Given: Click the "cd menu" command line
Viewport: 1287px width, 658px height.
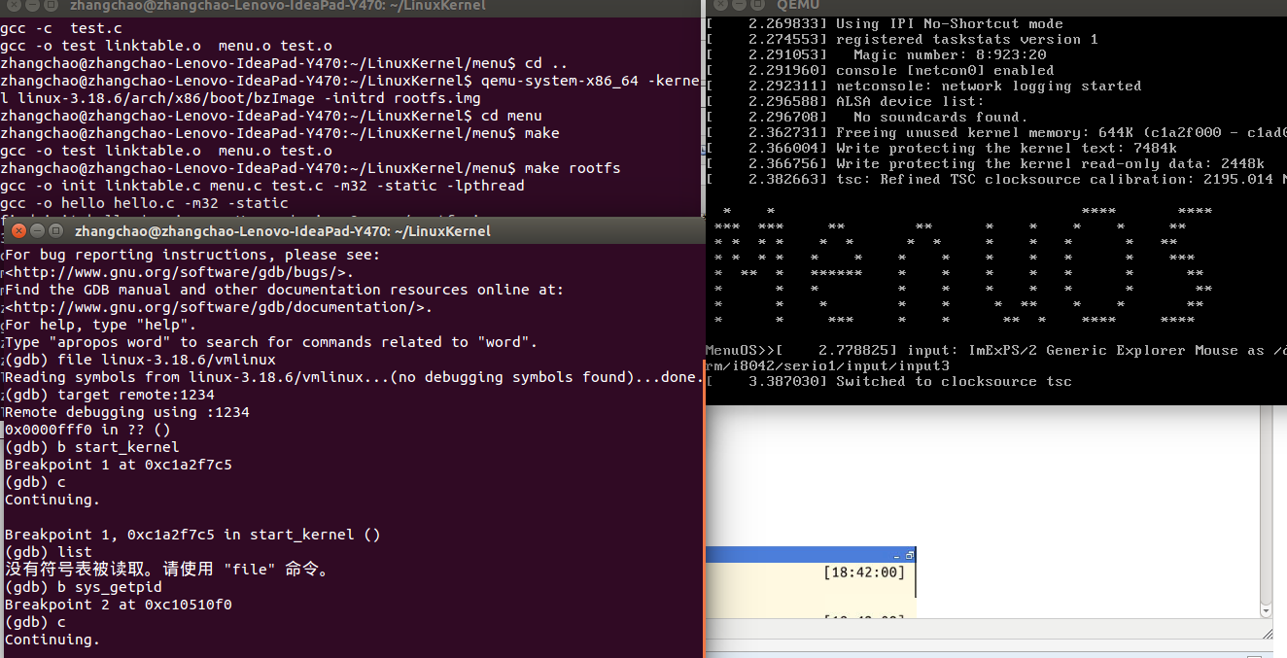Looking at the screenshot, I should point(271,116).
